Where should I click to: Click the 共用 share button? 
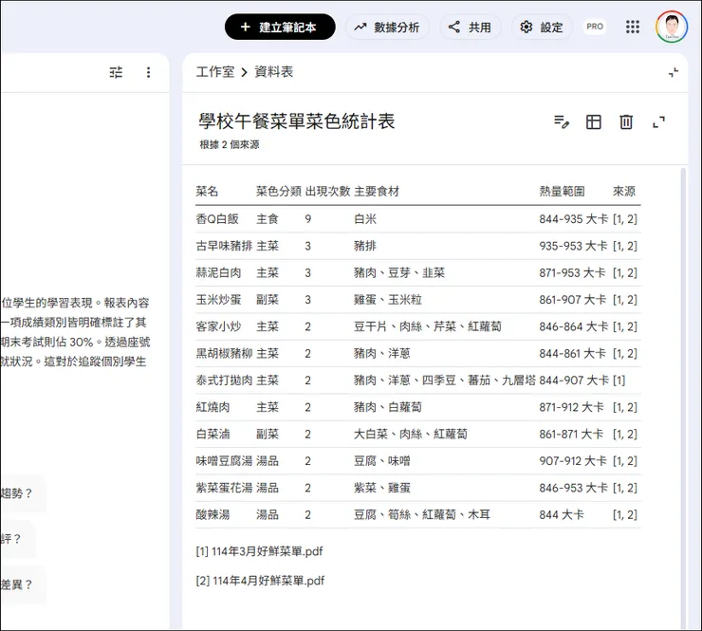pyautogui.click(x=471, y=27)
